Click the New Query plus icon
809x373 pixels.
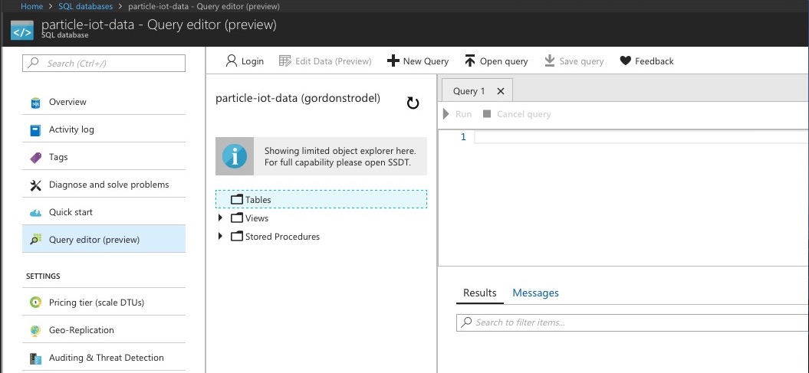(x=393, y=61)
